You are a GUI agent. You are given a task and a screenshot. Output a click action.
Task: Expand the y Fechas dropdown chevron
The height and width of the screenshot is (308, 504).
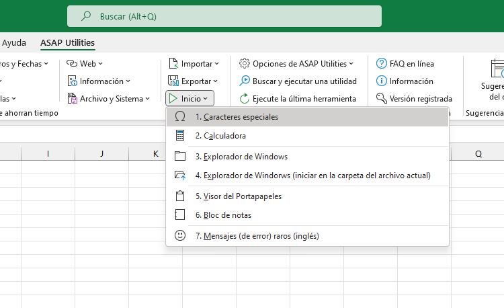tap(46, 64)
